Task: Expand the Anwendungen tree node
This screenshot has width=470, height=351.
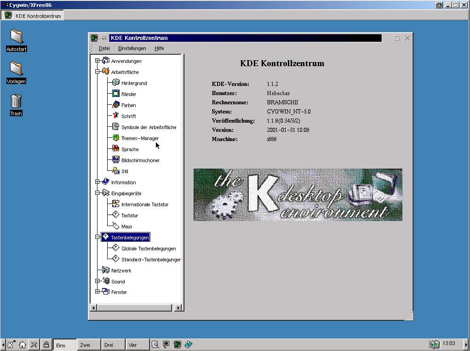Action: tap(97, 61)
